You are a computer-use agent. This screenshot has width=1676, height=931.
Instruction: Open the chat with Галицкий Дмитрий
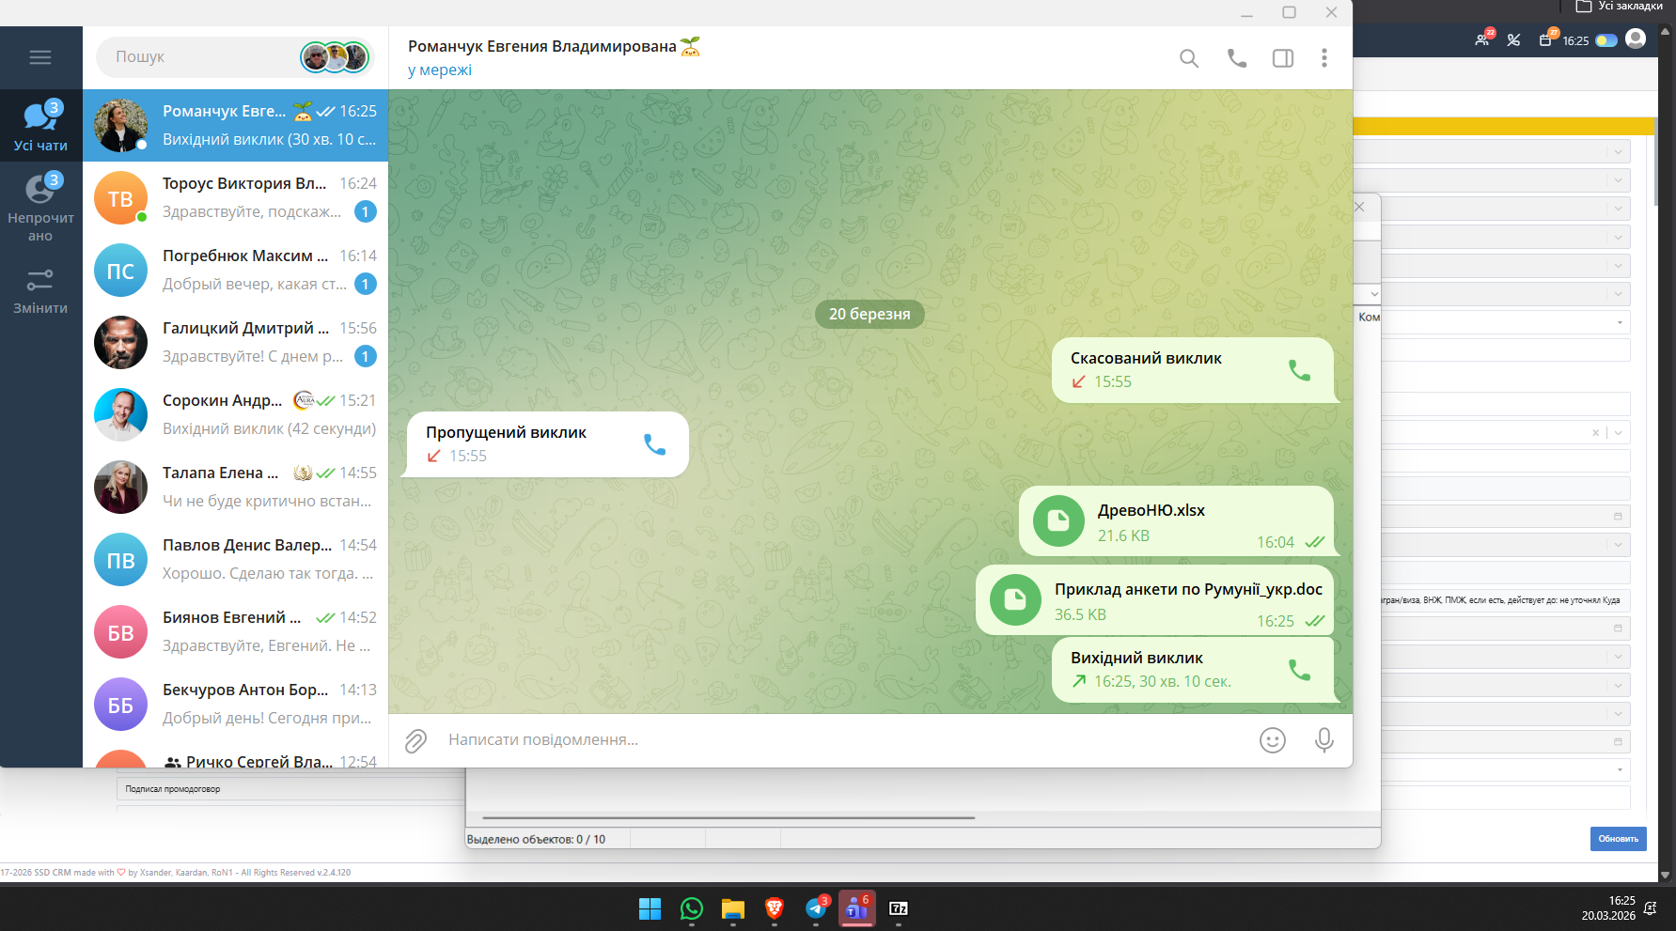click(x=236, y=343)
